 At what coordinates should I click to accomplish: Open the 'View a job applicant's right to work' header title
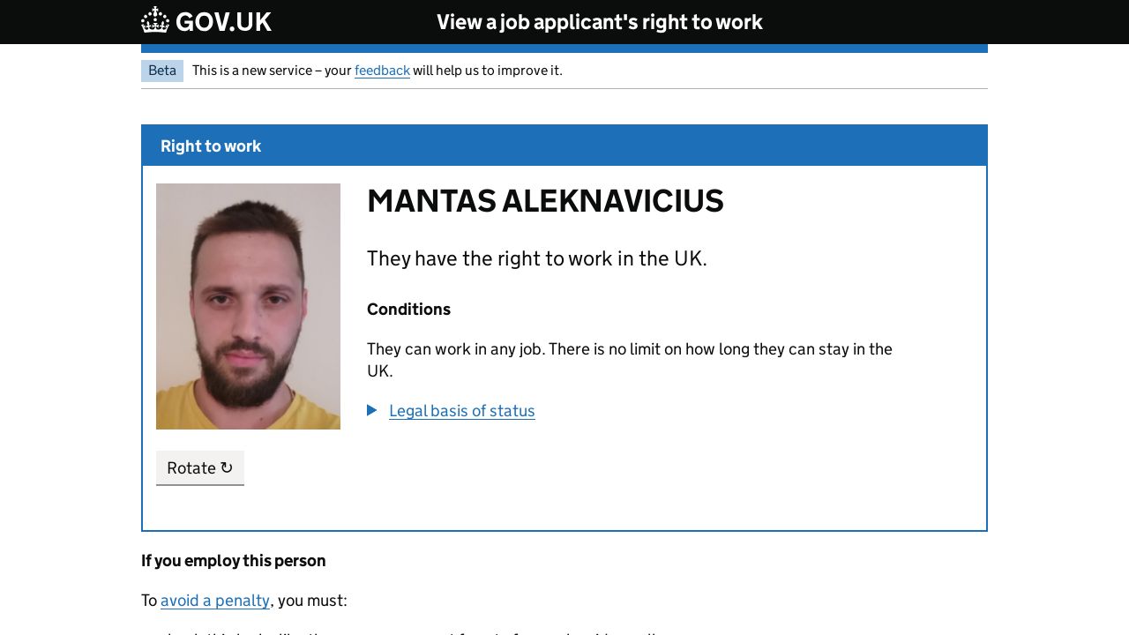(599, 22)
